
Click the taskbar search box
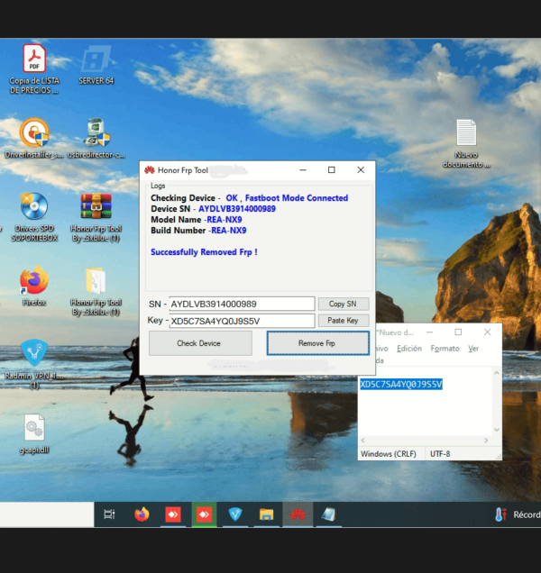(x=47, y=514)
